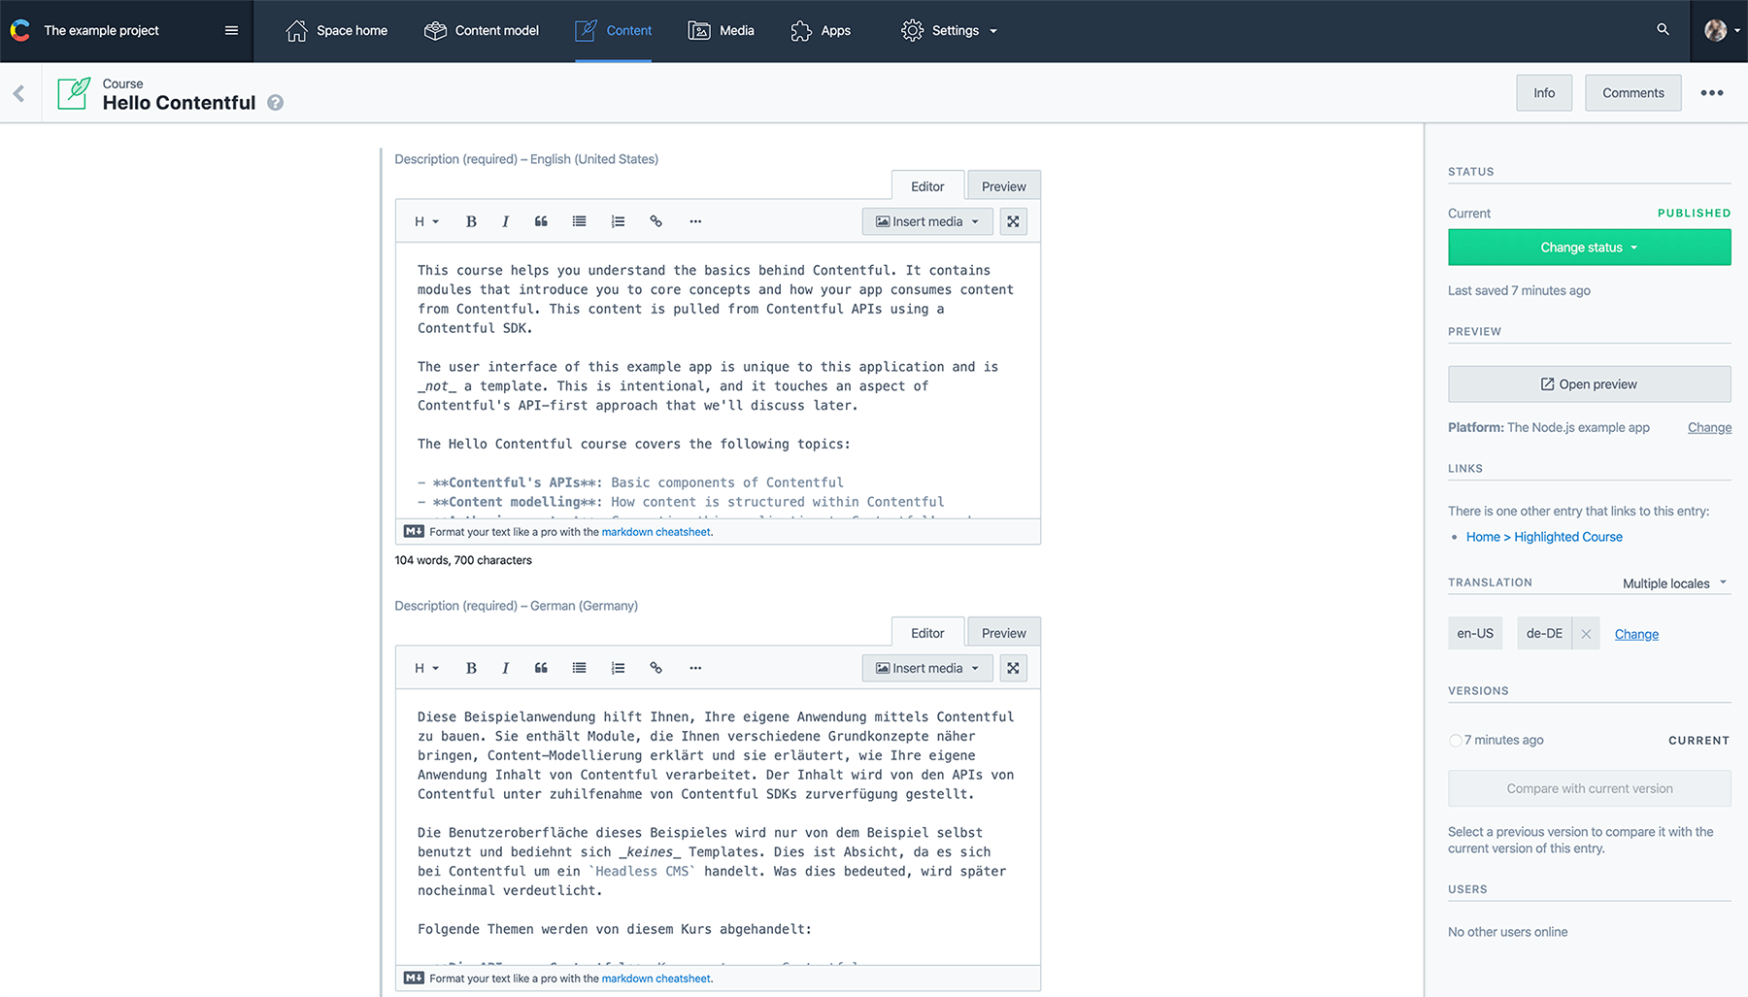Open the Change status dropdown
The image size is (1748, 997).
(1588, 247)
